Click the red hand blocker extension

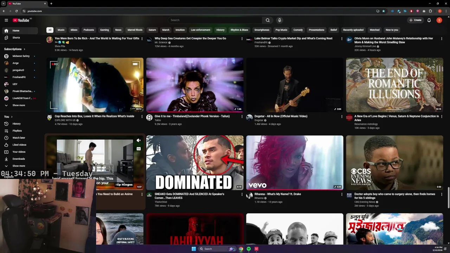pos(411,11)
